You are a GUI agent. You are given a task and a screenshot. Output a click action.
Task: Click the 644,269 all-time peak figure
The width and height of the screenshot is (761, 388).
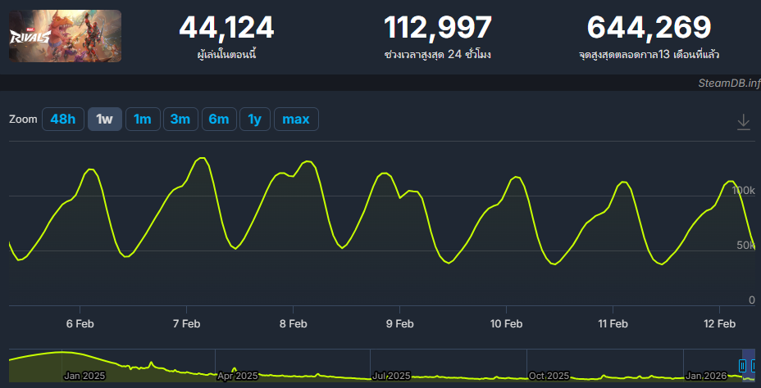[649, 28]
